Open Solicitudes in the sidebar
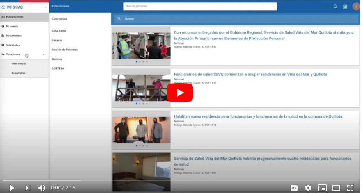Image resolution: width=362 pixels, height=193 pixels. (24, 45)
